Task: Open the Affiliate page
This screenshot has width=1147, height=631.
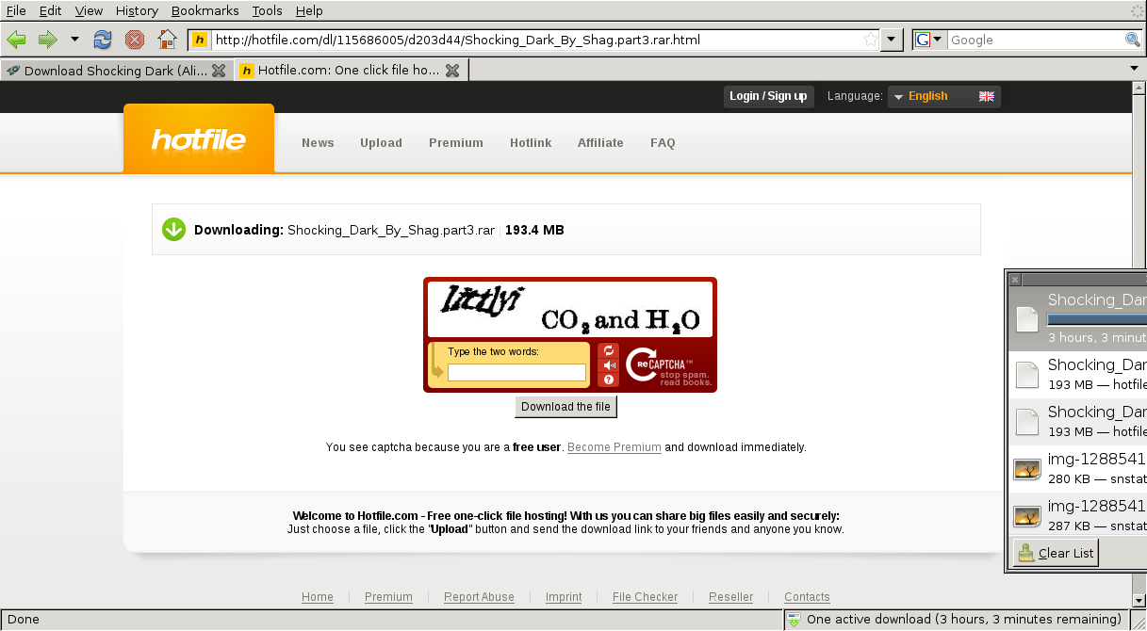Action: click(600, 143)
